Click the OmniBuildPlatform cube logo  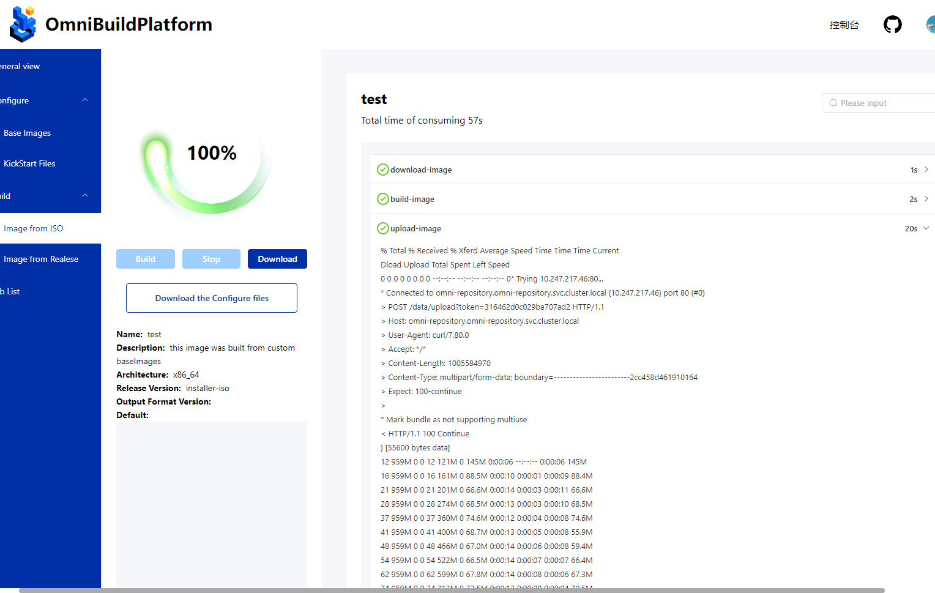coord(23,24)
